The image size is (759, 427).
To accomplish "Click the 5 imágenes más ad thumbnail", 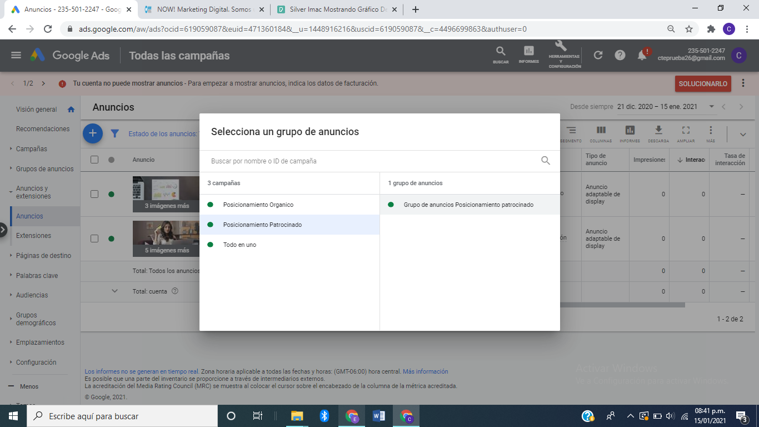I will [167, 239].
